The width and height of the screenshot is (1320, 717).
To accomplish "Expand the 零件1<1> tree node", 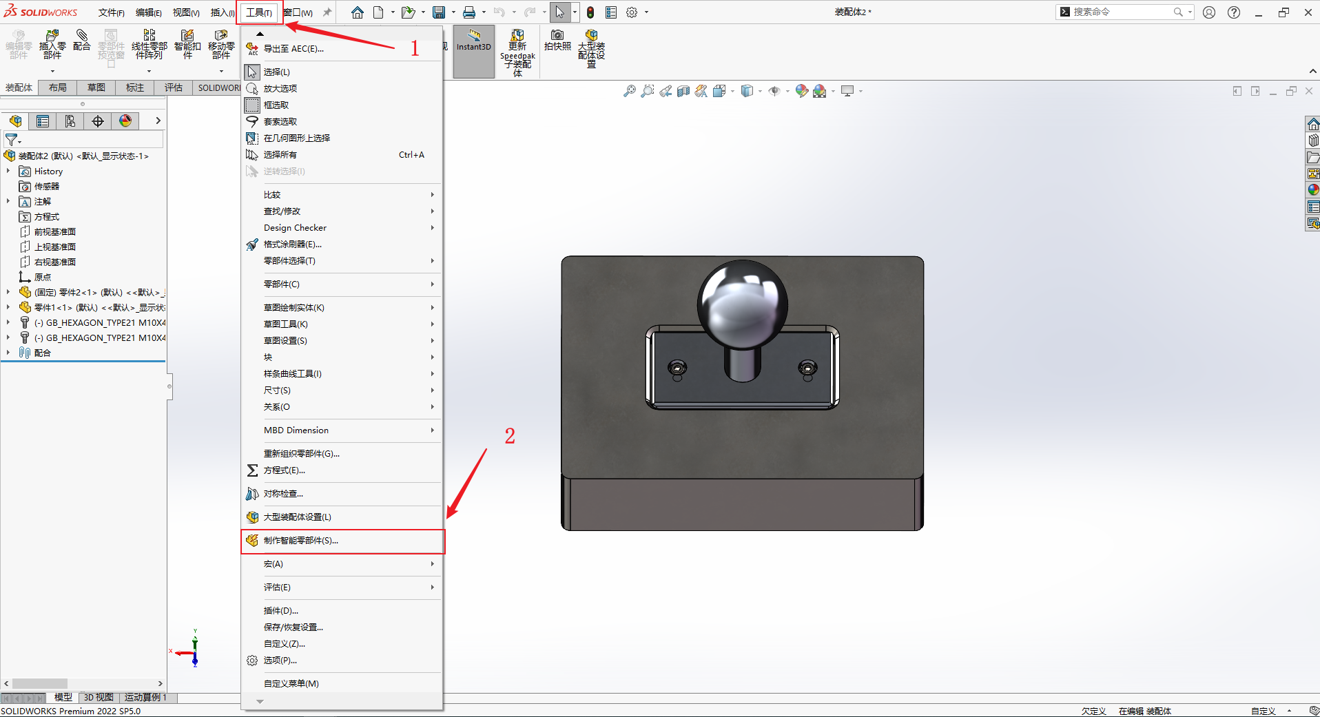I will pos(8,307).
